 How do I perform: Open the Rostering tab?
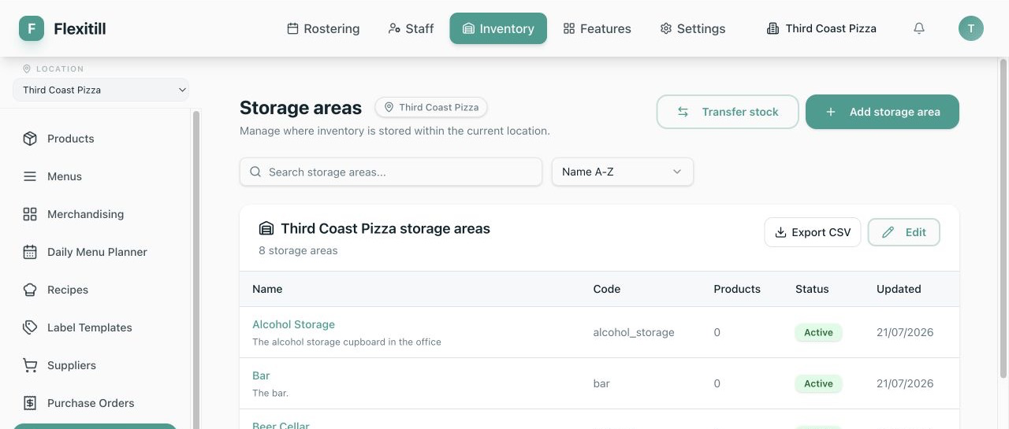323,28
